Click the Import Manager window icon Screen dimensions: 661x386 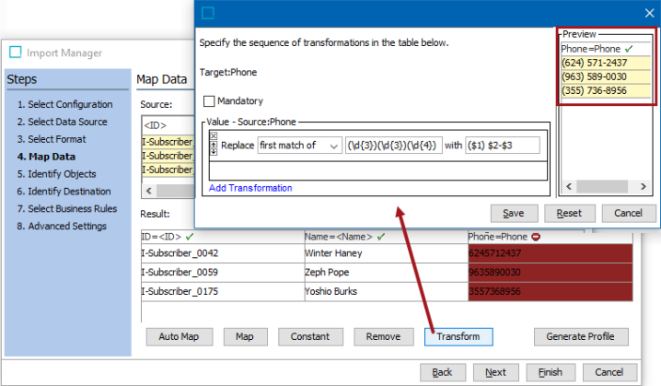[x=16, y=52]
